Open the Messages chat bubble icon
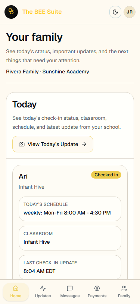This screenshot has height=304, width=140. [x=70, y=288]
